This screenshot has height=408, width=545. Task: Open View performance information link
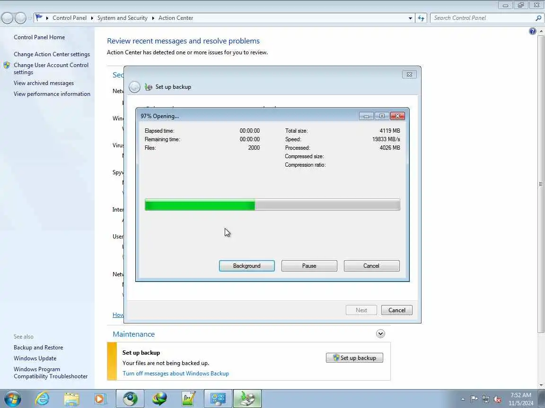click(x=52, y=93)
